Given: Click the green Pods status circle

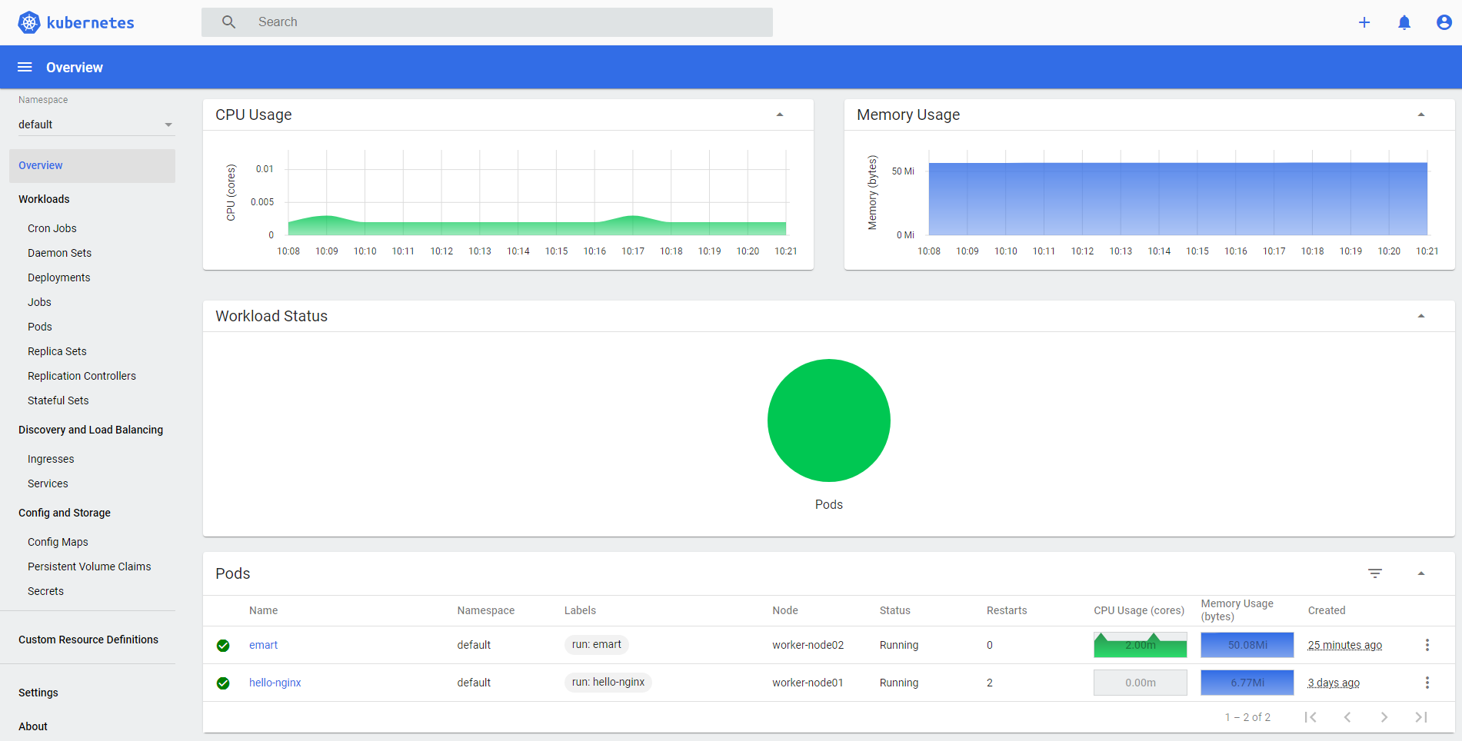Looking at the screenshot, I should coord(829,420).
